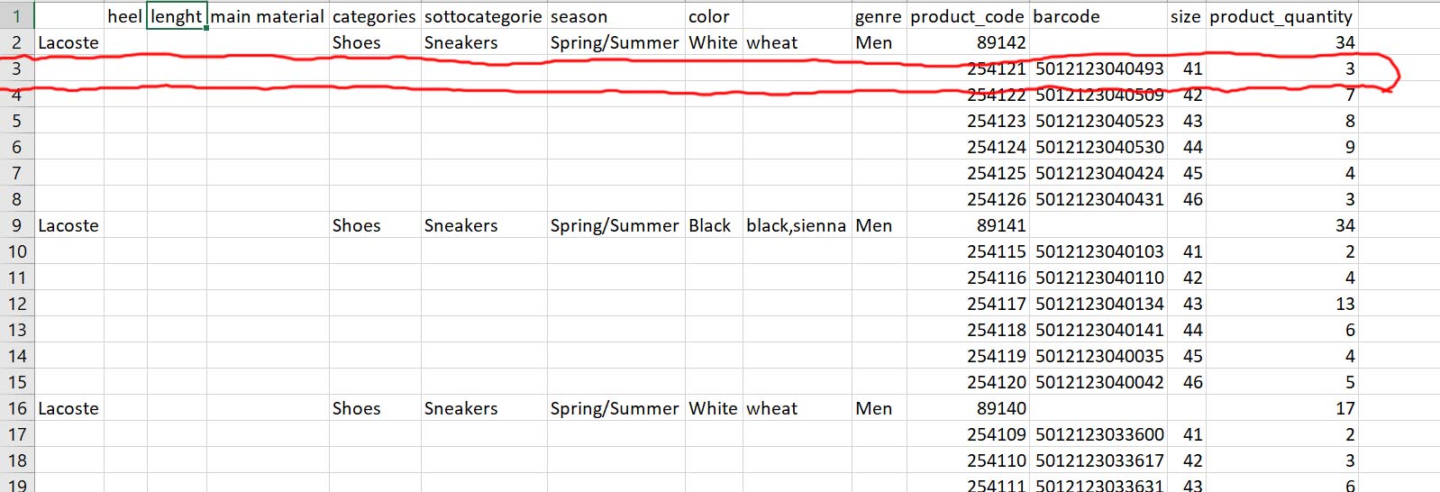Image resolution: width=1440 pixels, height=492 pixels.
Task: Select row 16 via its row header
Action: pyautogui.click(x=16, y=408)
